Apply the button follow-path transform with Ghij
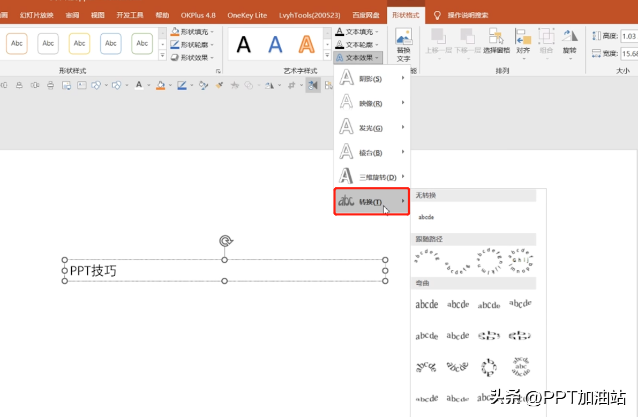This screenshot has height=417, width=638. [x=520, y=260]
